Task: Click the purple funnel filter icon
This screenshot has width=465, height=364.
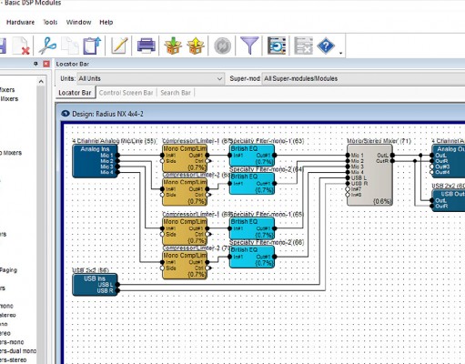Action: click(249, 45)
